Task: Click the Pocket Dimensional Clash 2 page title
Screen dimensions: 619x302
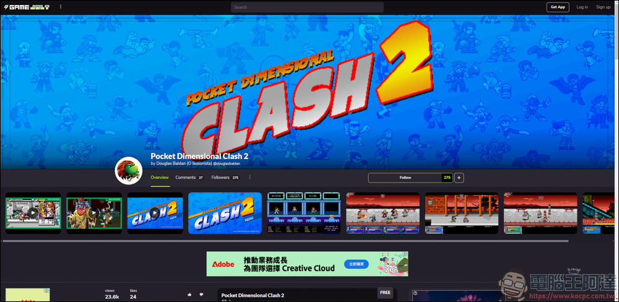Action: coord(199,156)
